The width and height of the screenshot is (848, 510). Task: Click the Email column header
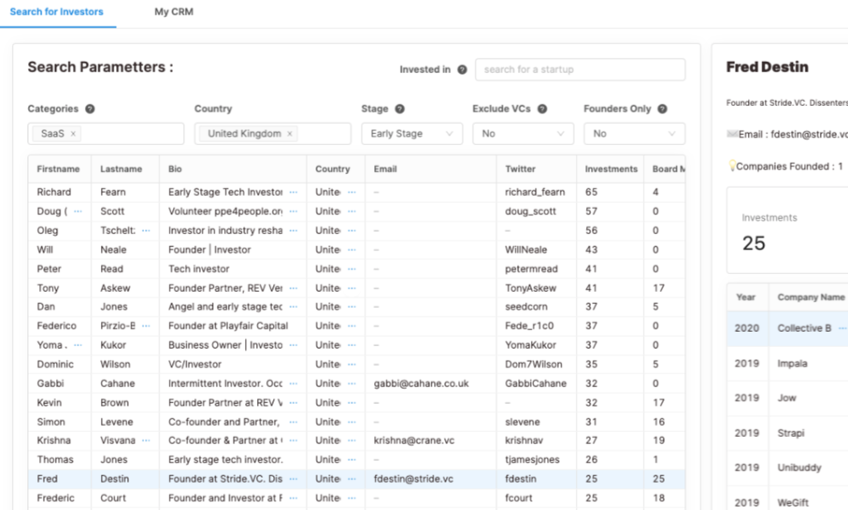click(x=385, y=169)
